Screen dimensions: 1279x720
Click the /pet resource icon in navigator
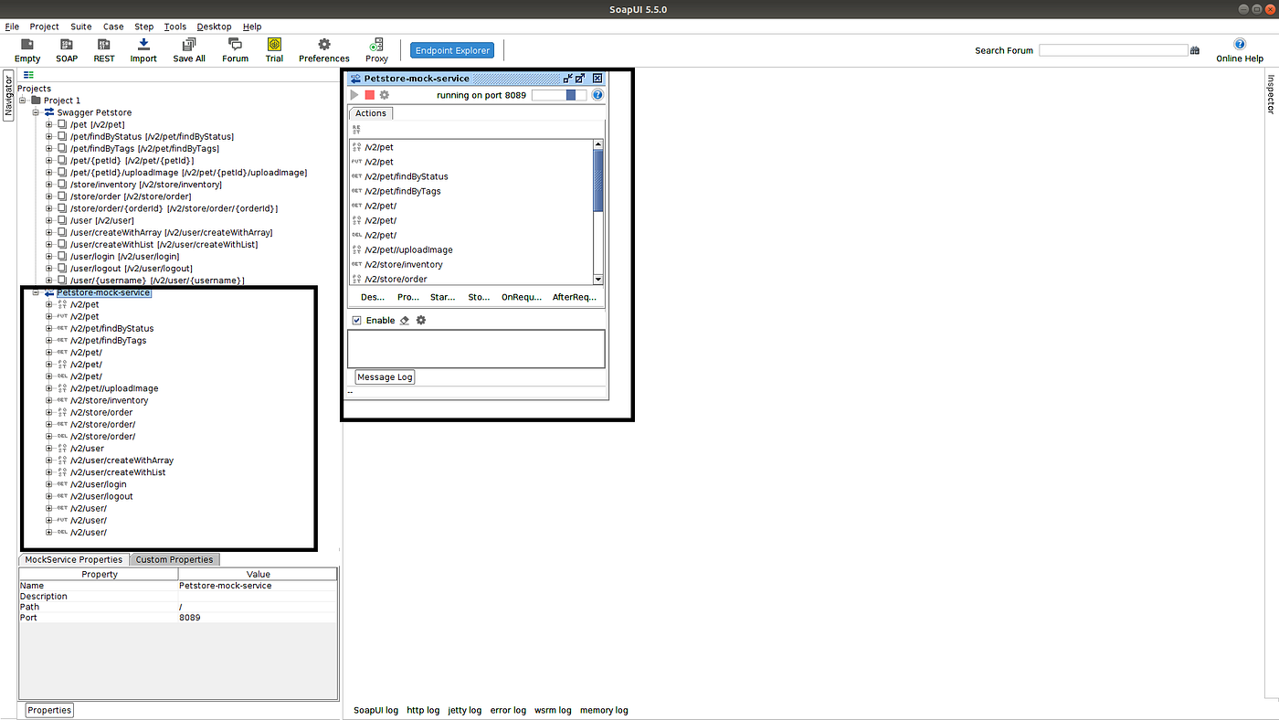[x=62, y=124]
